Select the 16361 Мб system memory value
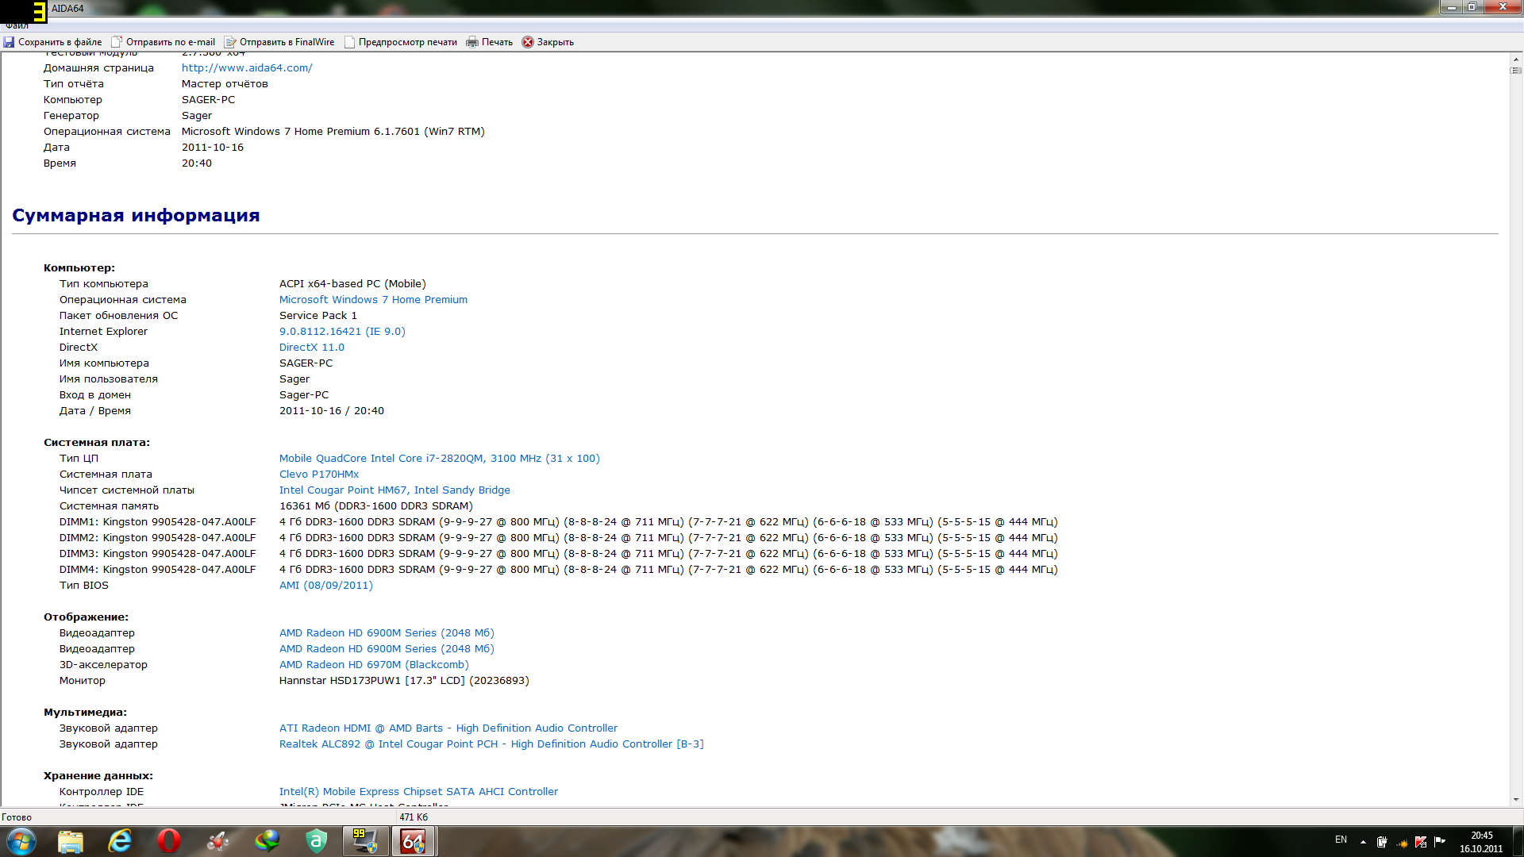This screenshot has height=857, width=1524. coord(375,506)
